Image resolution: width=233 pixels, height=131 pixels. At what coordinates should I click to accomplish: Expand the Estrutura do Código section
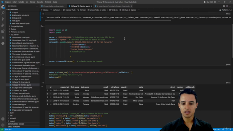pyautogui.click(x=16, y=124)
